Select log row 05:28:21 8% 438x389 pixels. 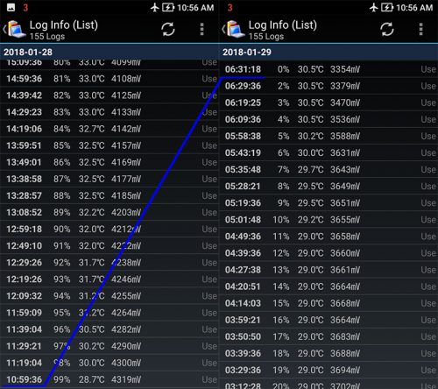click(x=328, y=186)
